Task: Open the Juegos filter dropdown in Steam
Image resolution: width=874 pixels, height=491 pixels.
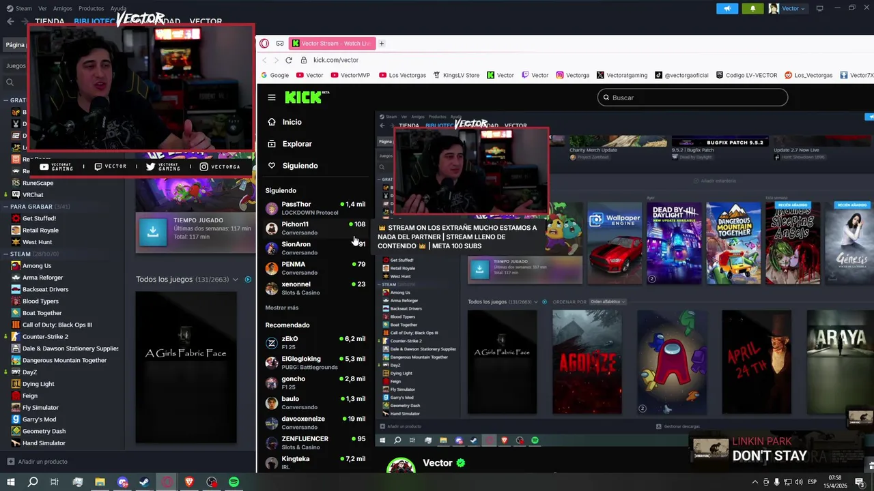Action: (x=16, y=65)
